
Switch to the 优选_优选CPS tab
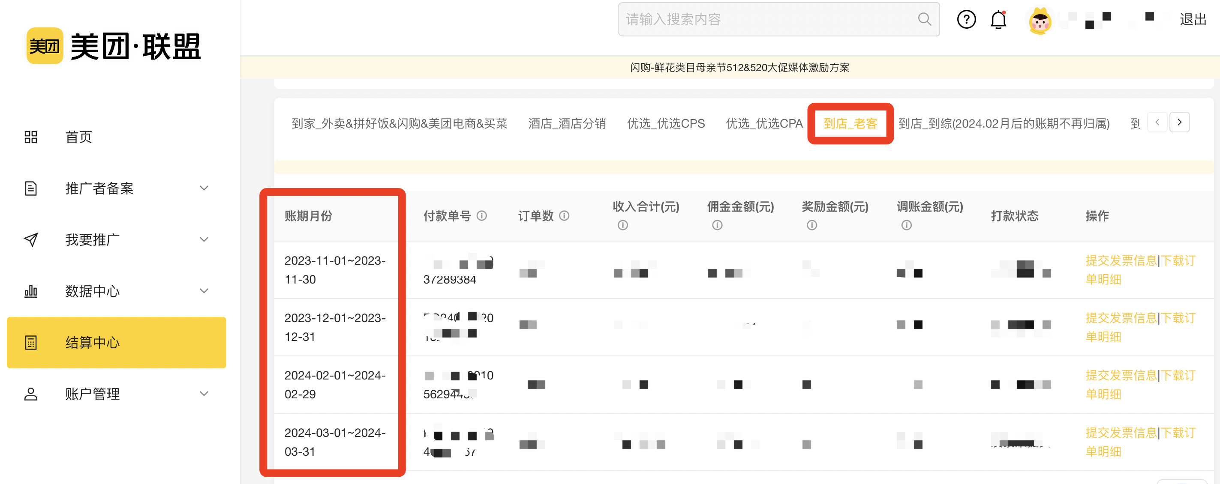click(x=665, y=123)
